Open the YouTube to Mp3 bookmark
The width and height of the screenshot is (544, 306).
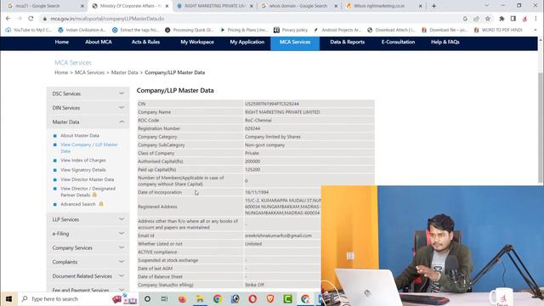[x=28, y=31]
